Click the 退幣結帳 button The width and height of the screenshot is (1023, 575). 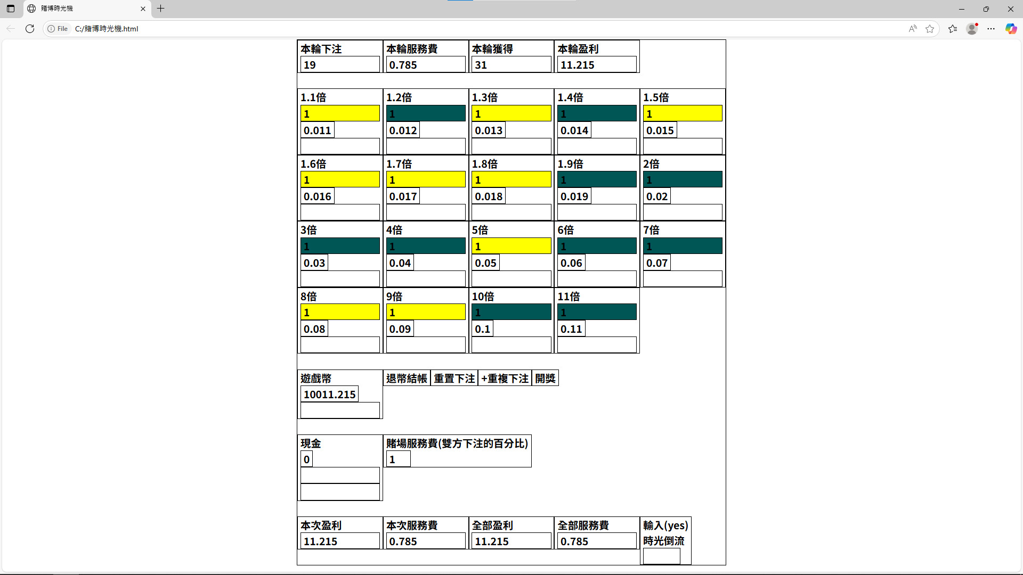click(407, 379)
